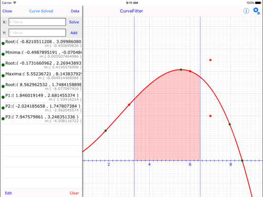Tap the battery icon in the status bar
The image size is (263, 197).
258,3
